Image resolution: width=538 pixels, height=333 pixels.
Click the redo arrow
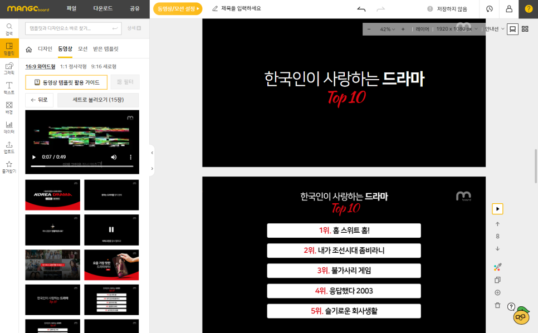[x=380, y=9]
